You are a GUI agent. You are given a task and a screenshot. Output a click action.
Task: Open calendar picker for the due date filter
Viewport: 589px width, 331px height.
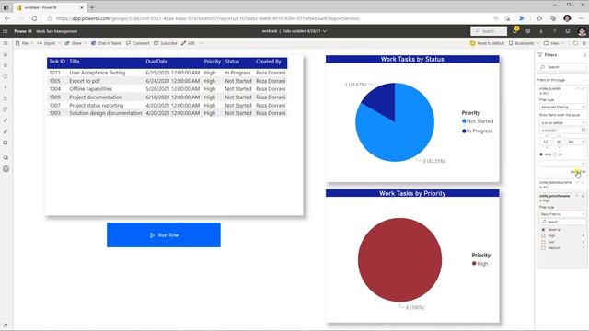[x=583, y=131]
